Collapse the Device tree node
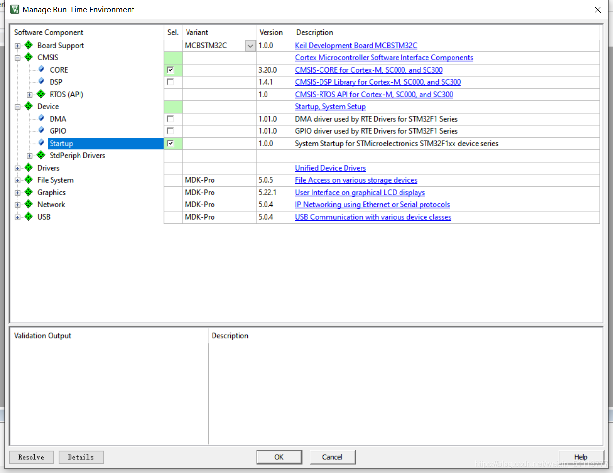Viewport: 613px width, 473px height. pos(18,107)
